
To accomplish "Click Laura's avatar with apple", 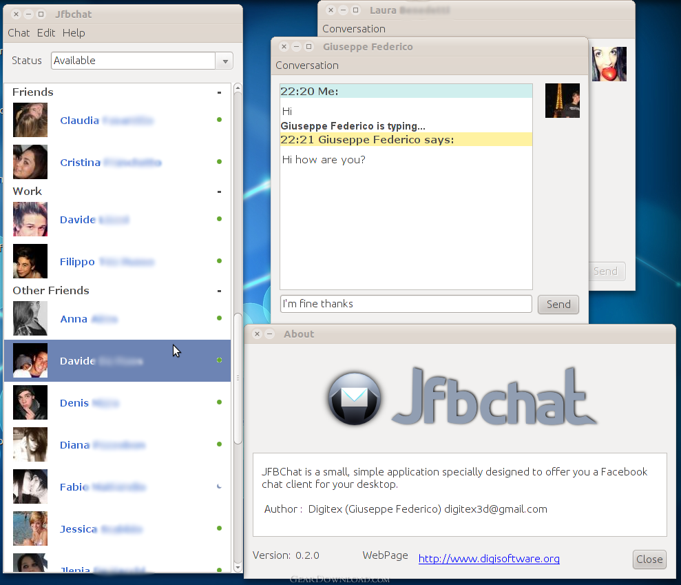I will point(609,64).
